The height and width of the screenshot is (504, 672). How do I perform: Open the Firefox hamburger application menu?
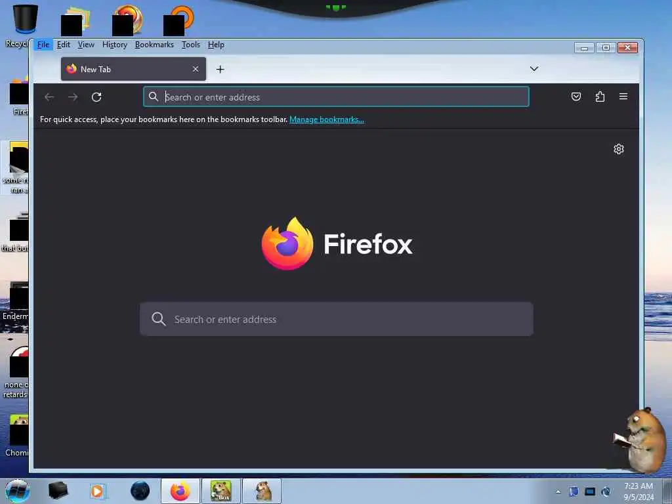point(623,96)
